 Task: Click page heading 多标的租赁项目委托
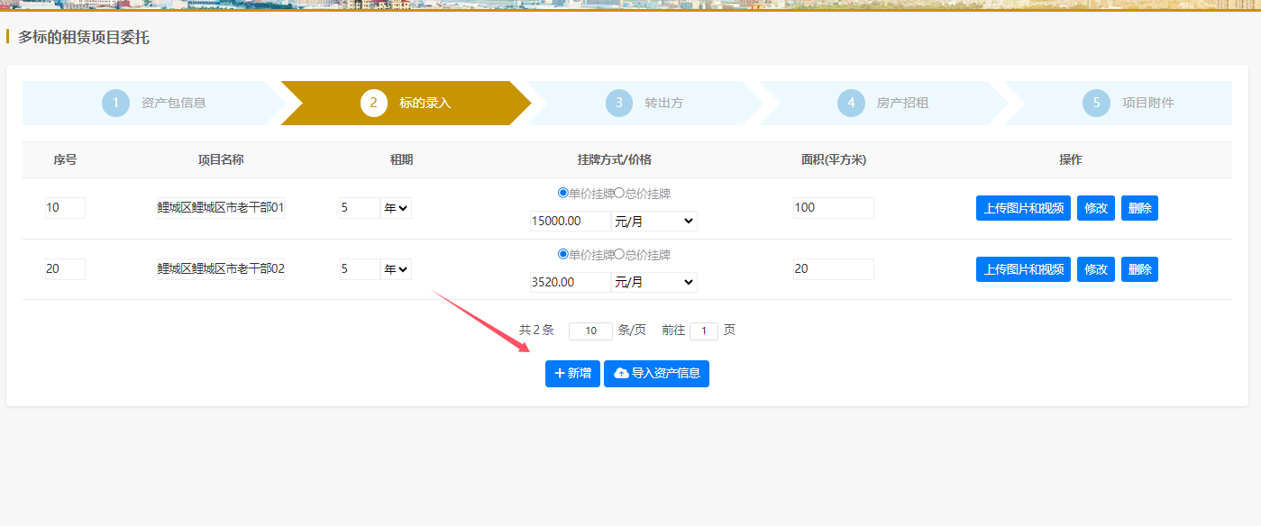[84, 38]
